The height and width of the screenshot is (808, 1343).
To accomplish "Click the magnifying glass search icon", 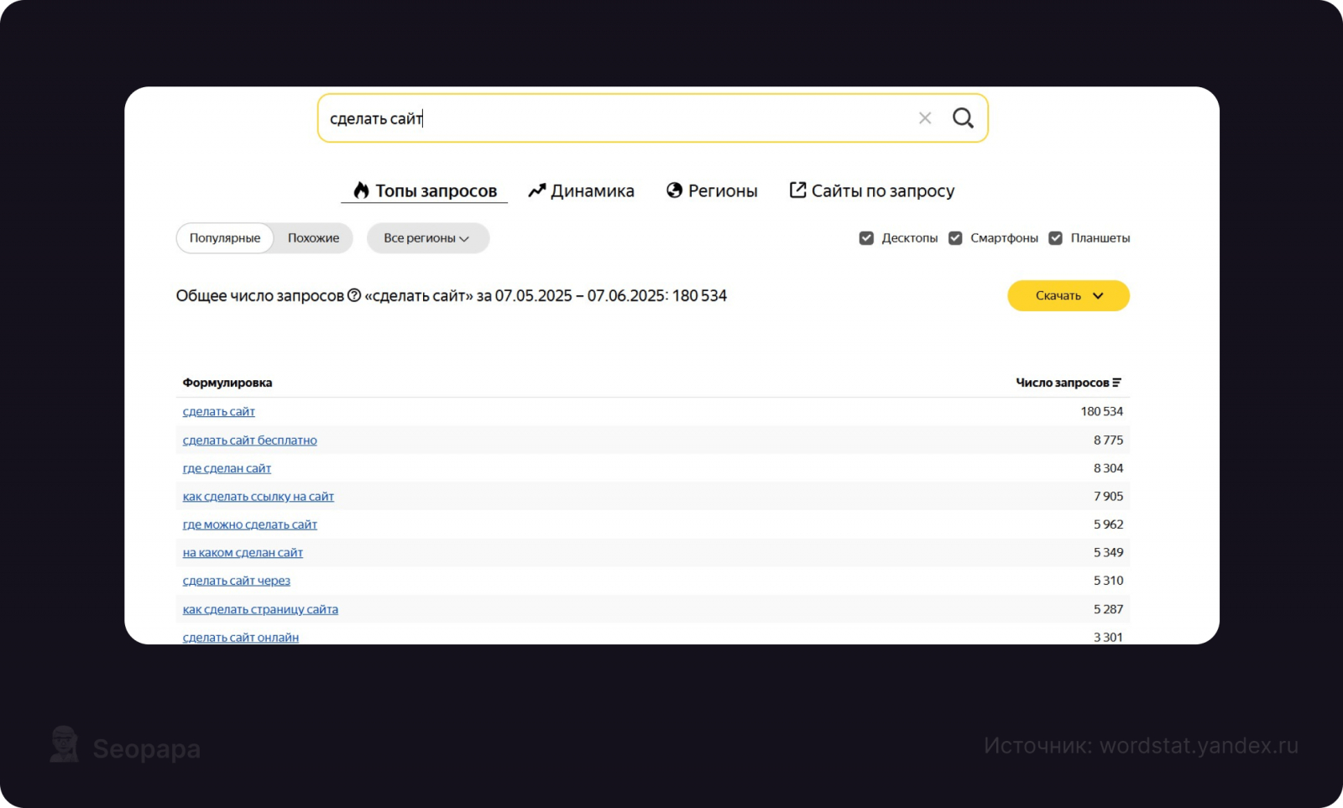I will (x=963, y=118).
